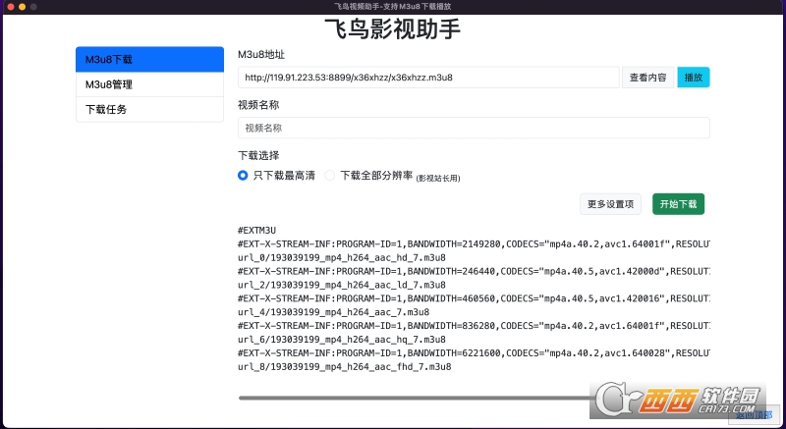Click the red close window button
This screenshot has height=429, width=786.
(x=11, y=7)
